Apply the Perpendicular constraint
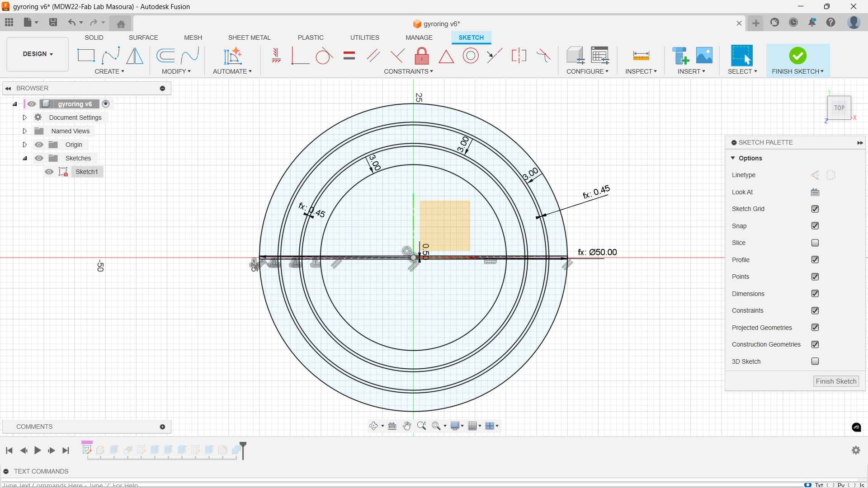 397,56
